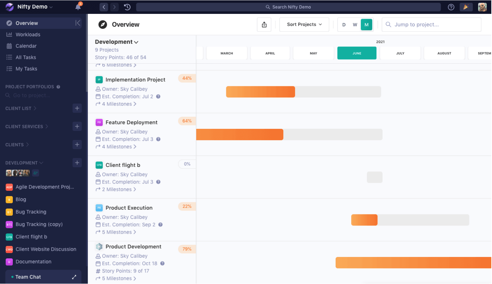Open the Bug Tracking project icon
This screenshot has width=492, height=284.
point(9,212)
